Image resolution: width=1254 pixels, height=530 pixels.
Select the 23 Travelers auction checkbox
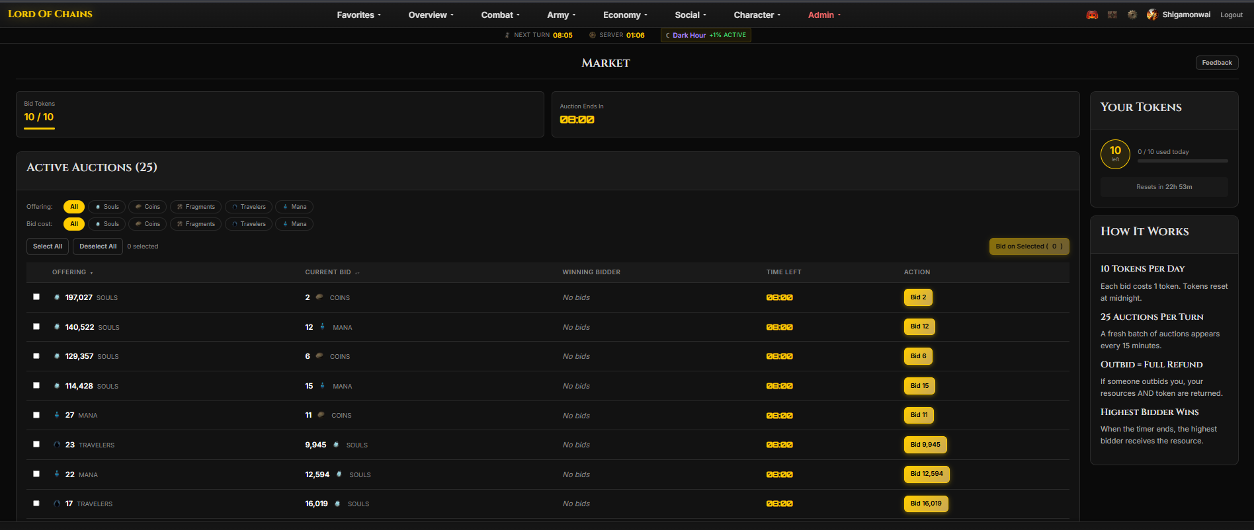click(x=36, y=445)
